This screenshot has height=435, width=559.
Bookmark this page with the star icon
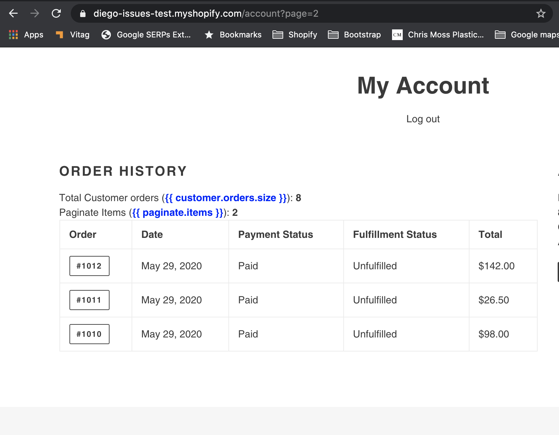coord(541,13)
